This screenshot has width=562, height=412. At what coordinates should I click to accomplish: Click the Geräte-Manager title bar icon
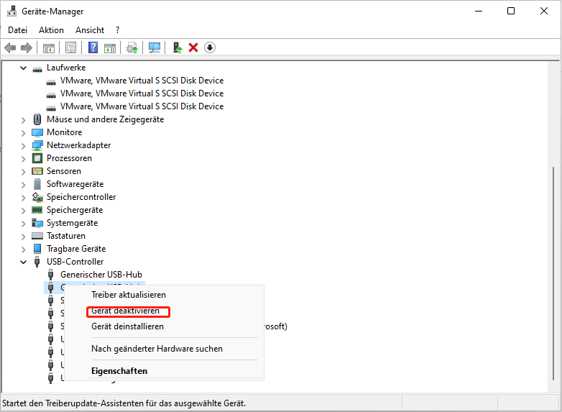coord(11,11)
